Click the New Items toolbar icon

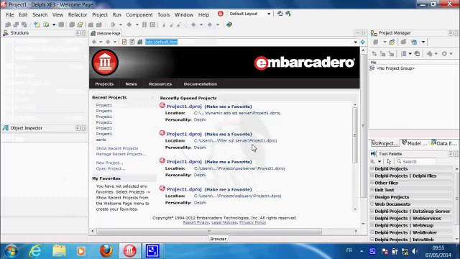(x=37, y=24)
